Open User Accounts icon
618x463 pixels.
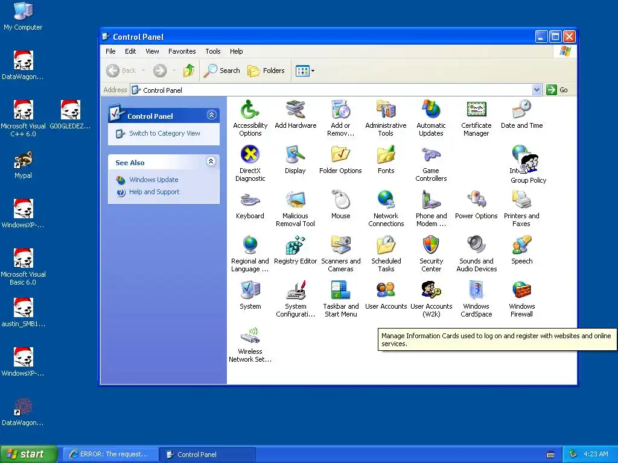386,290
